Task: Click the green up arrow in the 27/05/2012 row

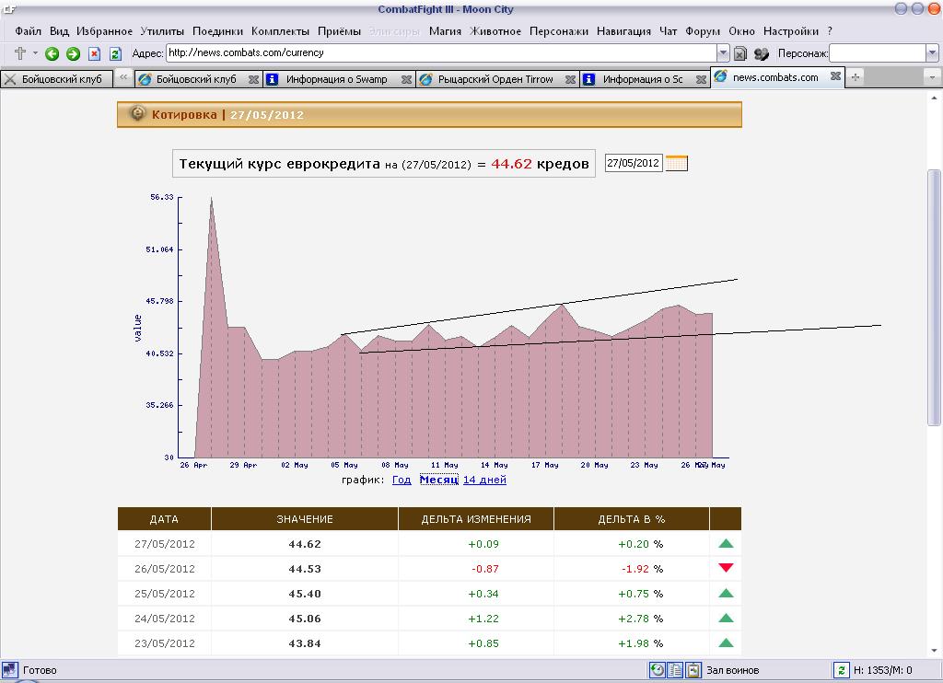Action: point(726,543)
